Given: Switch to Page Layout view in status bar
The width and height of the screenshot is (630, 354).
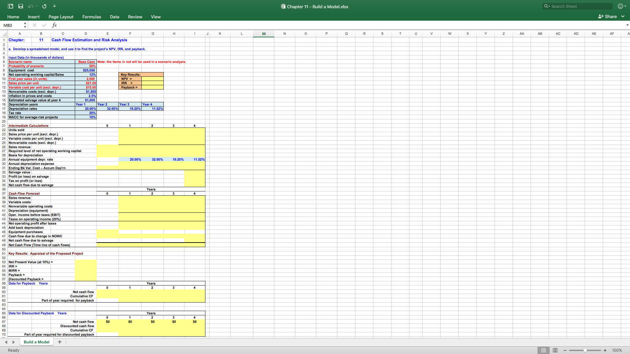Looking at the screenshot, I should [555, 350].
